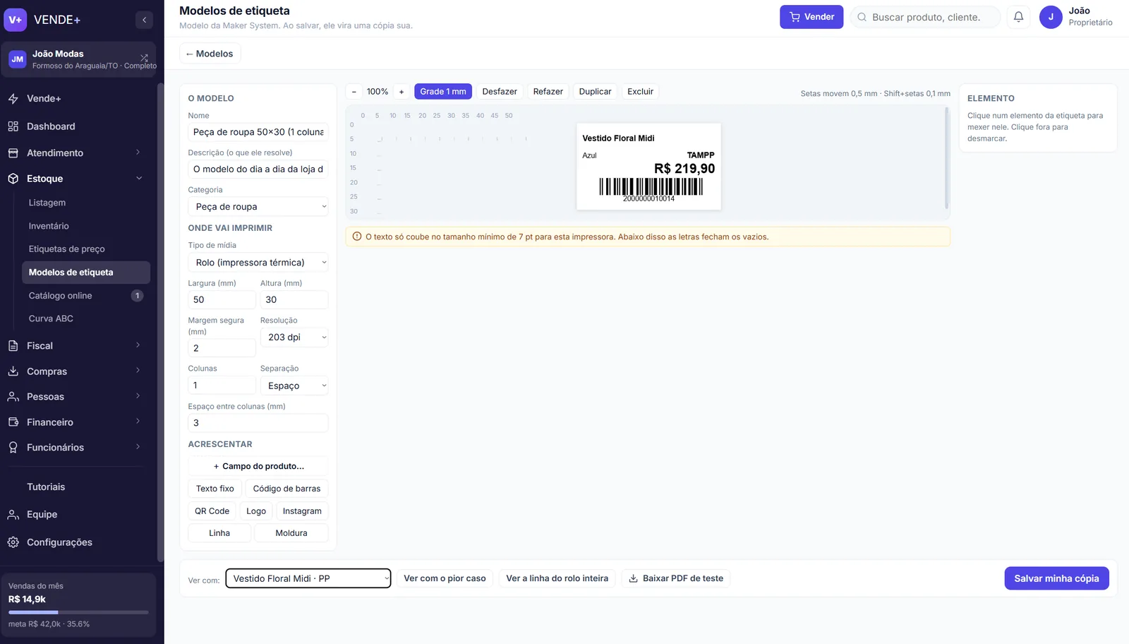Click the Largura (mm) input field
The image size is (1129, 644).
222,300
